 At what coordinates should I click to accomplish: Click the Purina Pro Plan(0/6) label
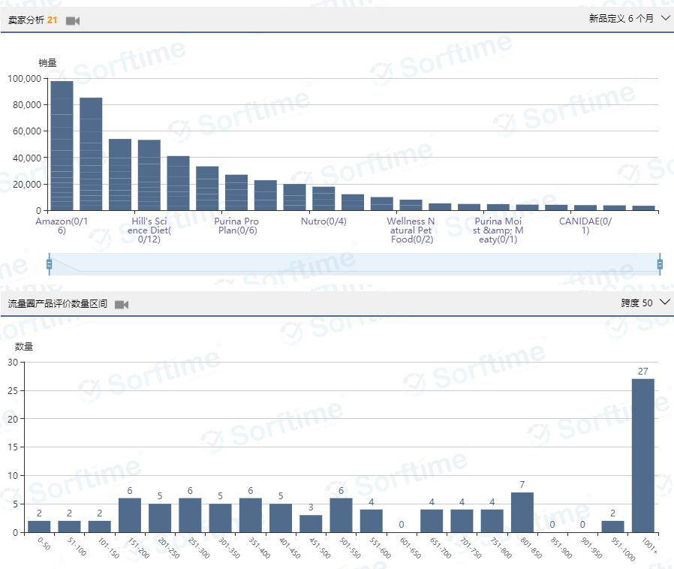(x=236, y=226)
